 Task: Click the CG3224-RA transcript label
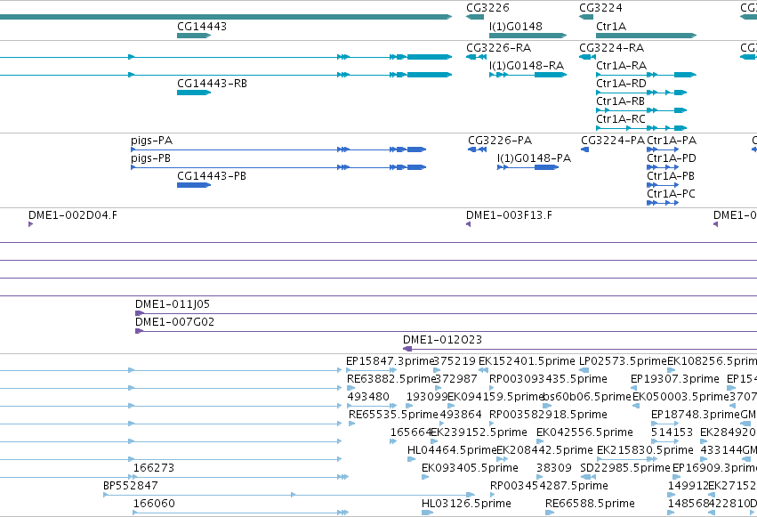[x=612, y=48]
